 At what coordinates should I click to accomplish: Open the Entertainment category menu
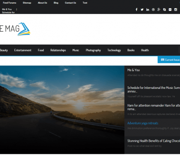[23, 50]
